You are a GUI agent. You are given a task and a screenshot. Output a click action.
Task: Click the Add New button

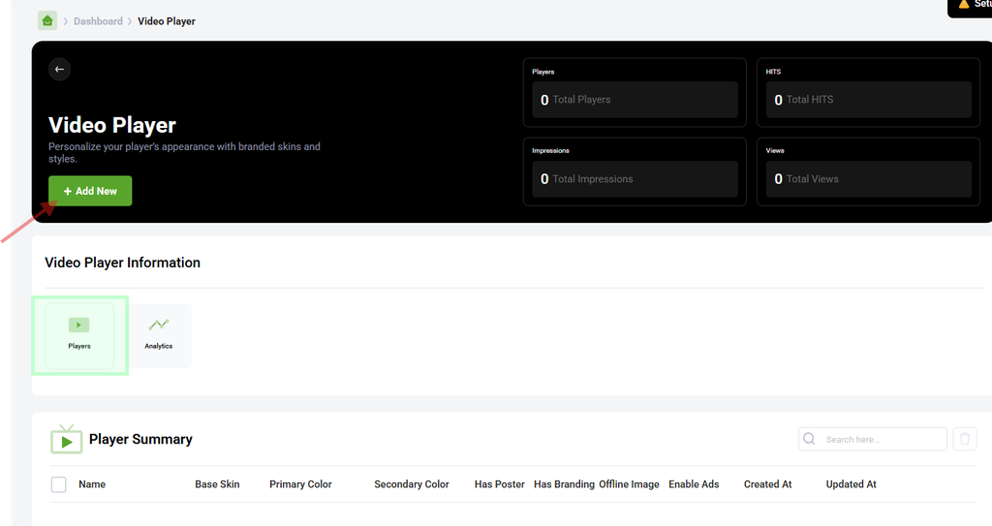[x=90, y=191]
